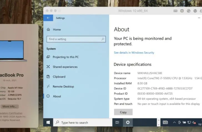Viewport: 202px width, 132px height.
Task: Click the disc icon in VM toolbar
Action: pyautogui.click(x=189, y=11)
